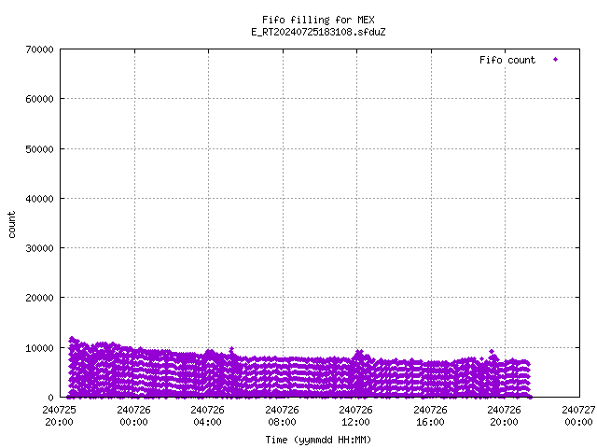Click the chart title 'Fifo filling for MEX'

[x=318, y=20]
